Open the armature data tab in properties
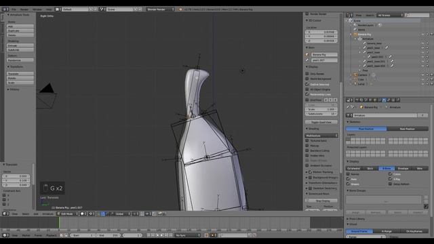Screen dimensions: 434x244 coord(384,100)
